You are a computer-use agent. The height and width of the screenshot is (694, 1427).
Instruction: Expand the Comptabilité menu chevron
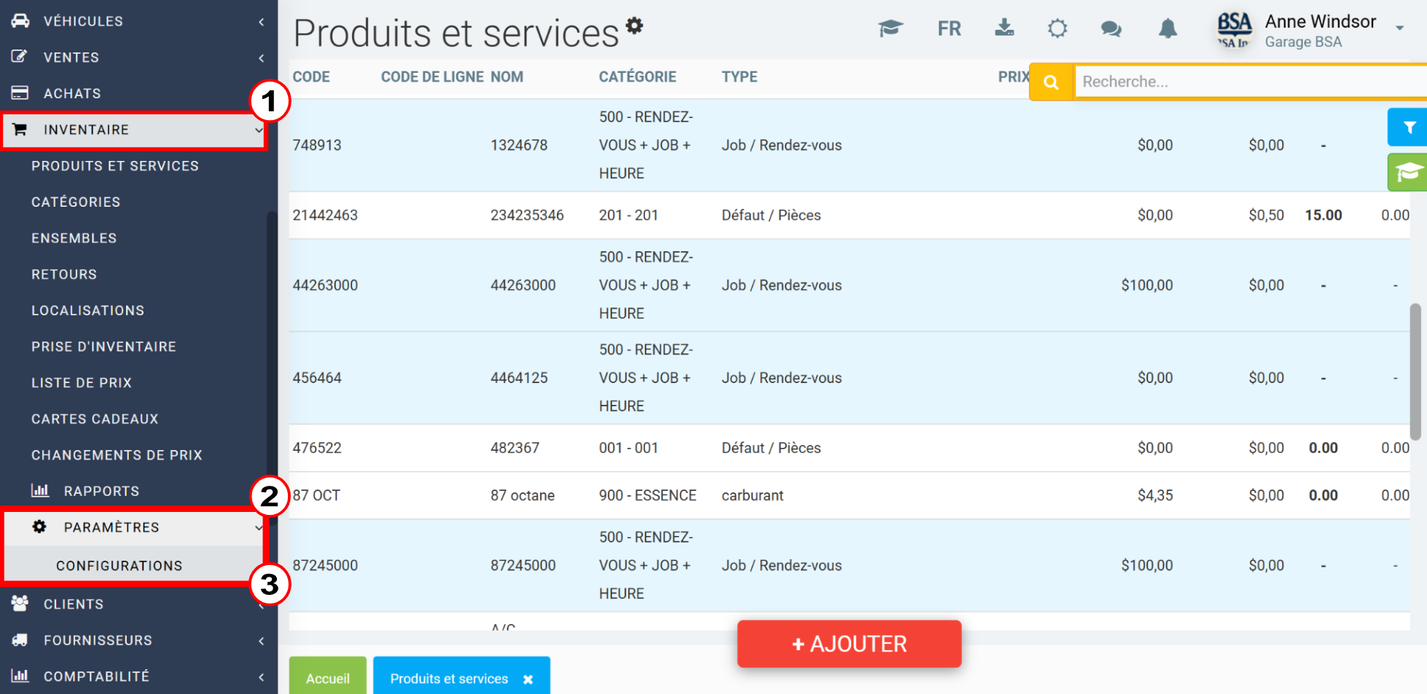click(x=261, y=677)
